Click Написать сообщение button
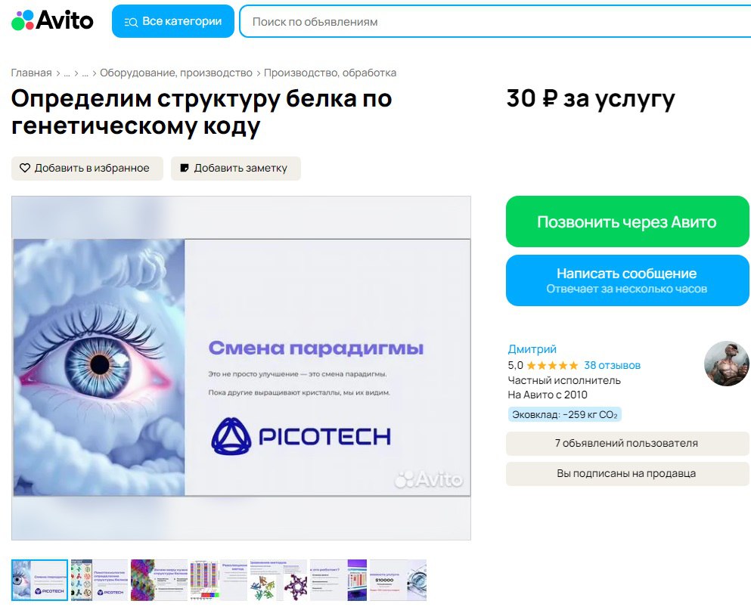The image size is (751, 607). pos(628,280)
